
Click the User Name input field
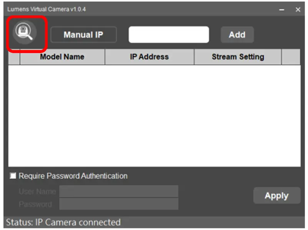[118, 191]
